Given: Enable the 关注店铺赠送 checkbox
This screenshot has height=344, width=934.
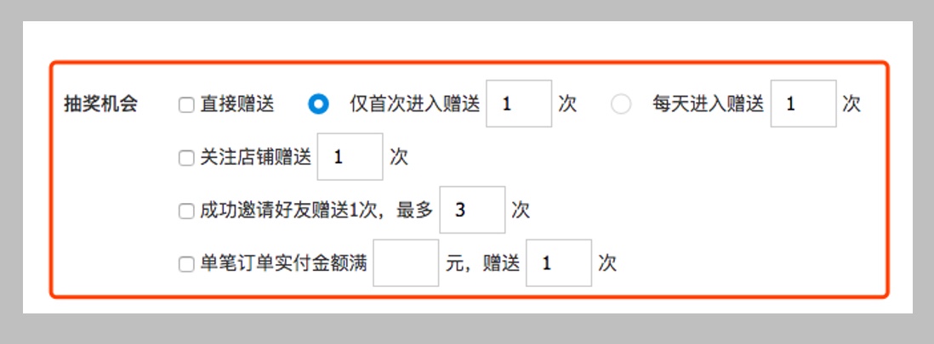Looking at the screenshot, I should pyautogui.click(x=186, y=158).
